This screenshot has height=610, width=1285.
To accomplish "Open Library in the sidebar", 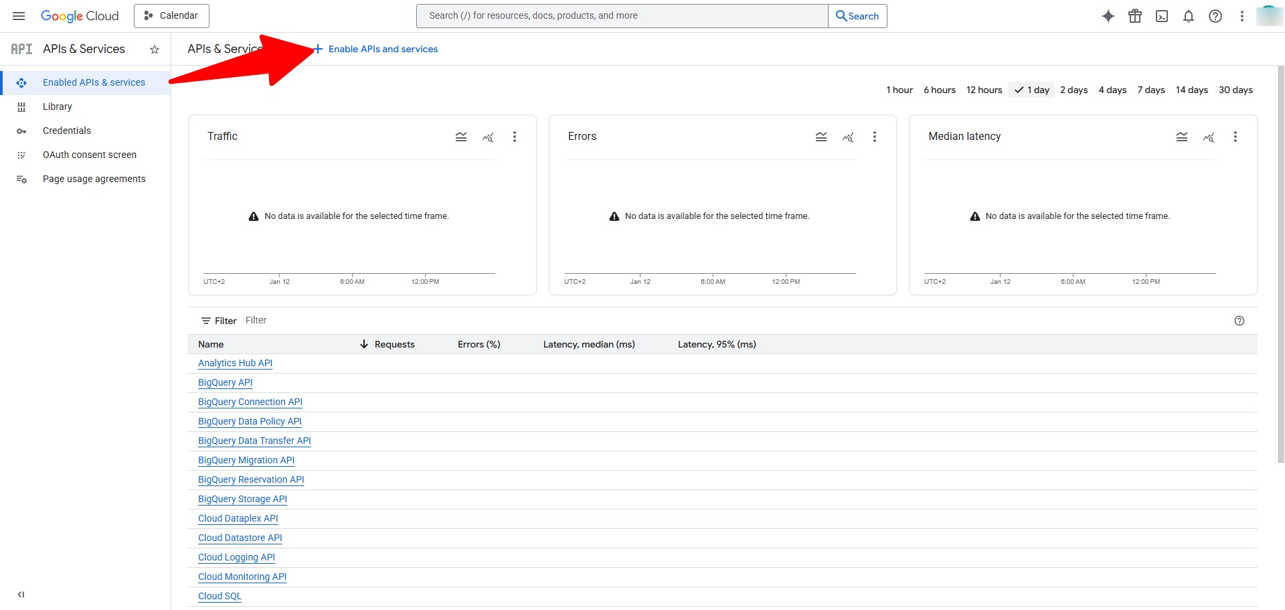I will (x=86, y=106).
